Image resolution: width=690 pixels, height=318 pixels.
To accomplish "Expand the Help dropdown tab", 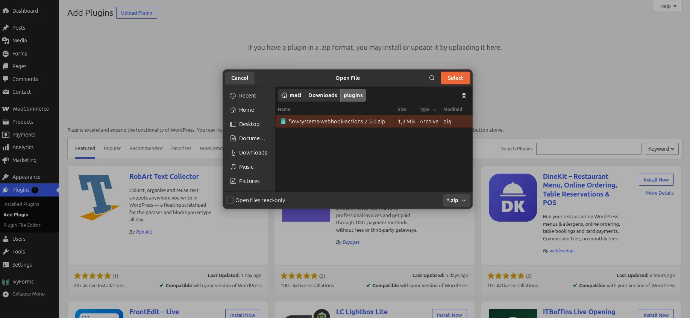I will click(x=668, y=6).
